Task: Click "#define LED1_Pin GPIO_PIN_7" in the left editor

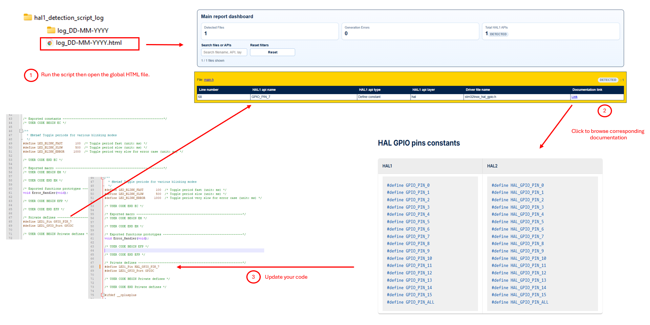Action: click(x=47, y=222)
